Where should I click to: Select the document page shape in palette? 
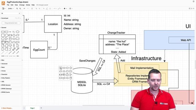3,46
